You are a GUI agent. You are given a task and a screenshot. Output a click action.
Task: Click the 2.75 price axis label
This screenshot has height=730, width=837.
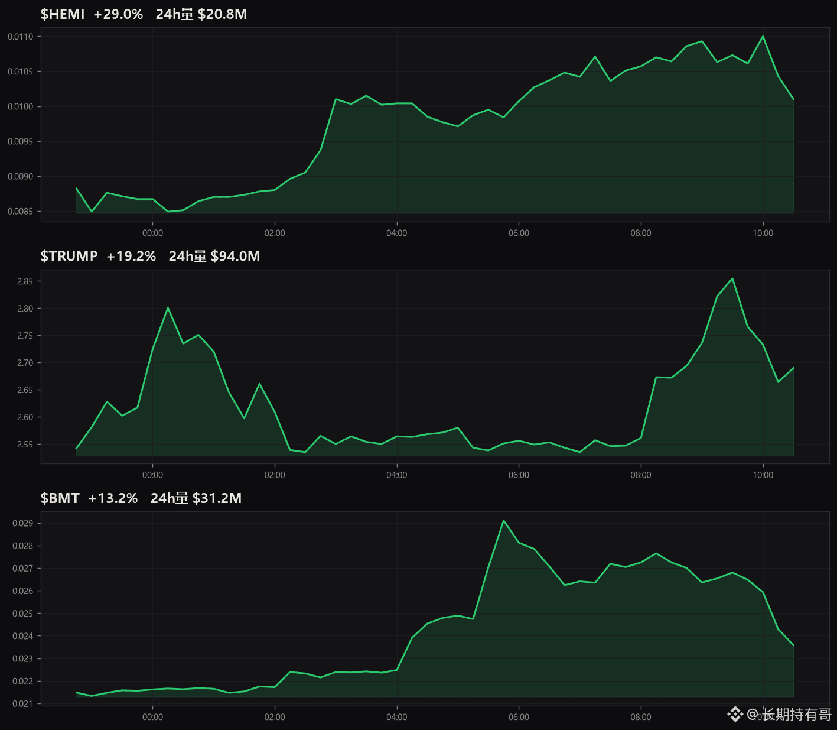[x=25, y=336]
